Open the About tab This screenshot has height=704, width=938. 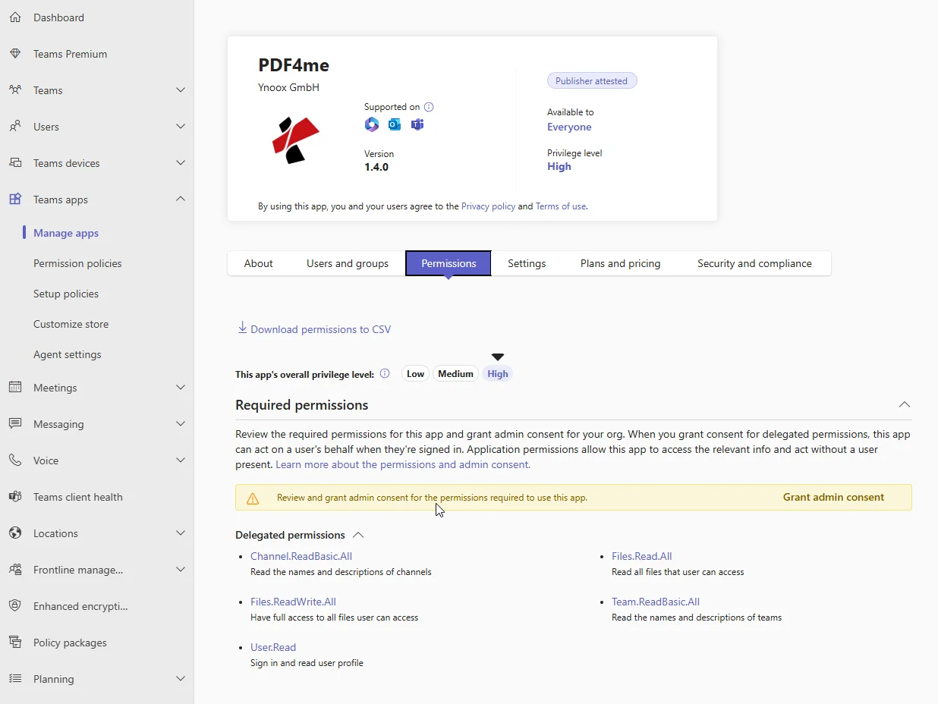(x=258, y=263)
